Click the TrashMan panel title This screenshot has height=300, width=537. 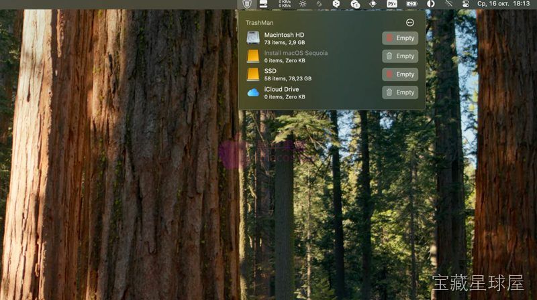pos(259,23)
